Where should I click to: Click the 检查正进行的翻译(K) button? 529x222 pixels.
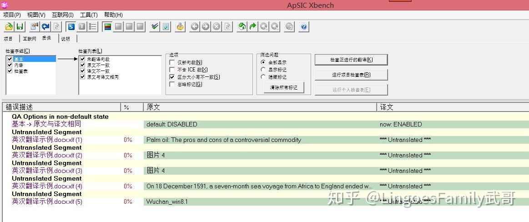[x=351, y=60]
